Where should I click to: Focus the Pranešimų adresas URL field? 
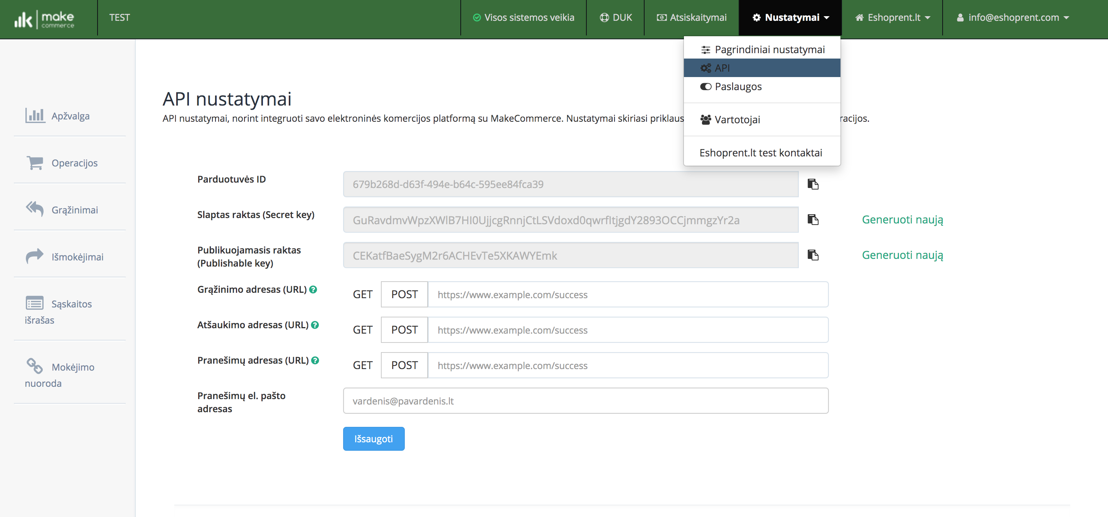628,365
